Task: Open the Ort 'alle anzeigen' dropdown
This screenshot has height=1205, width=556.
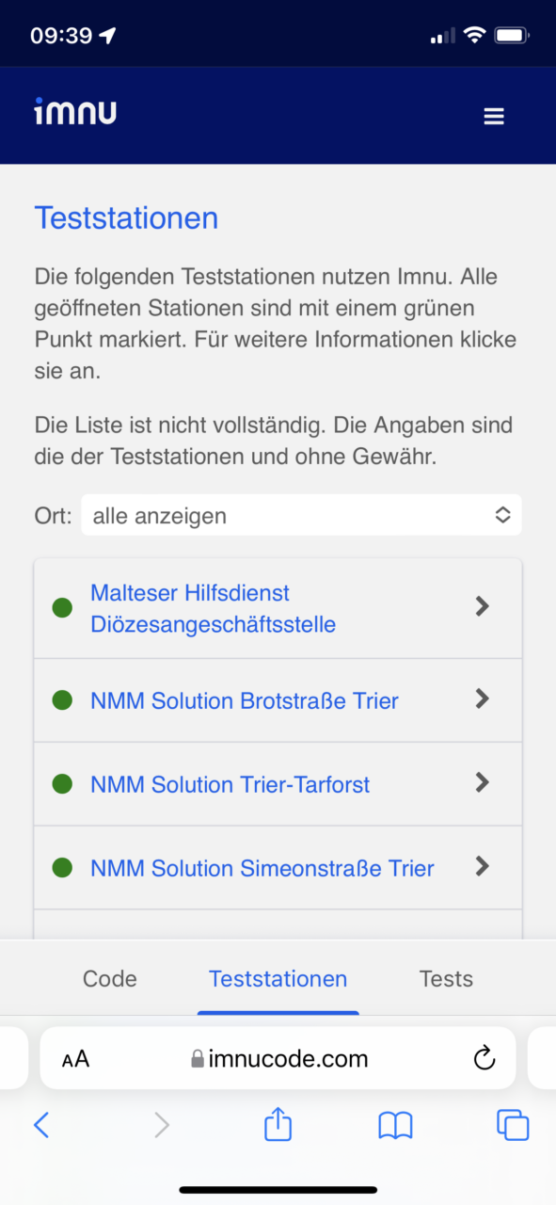Action: tap(301, 516)
